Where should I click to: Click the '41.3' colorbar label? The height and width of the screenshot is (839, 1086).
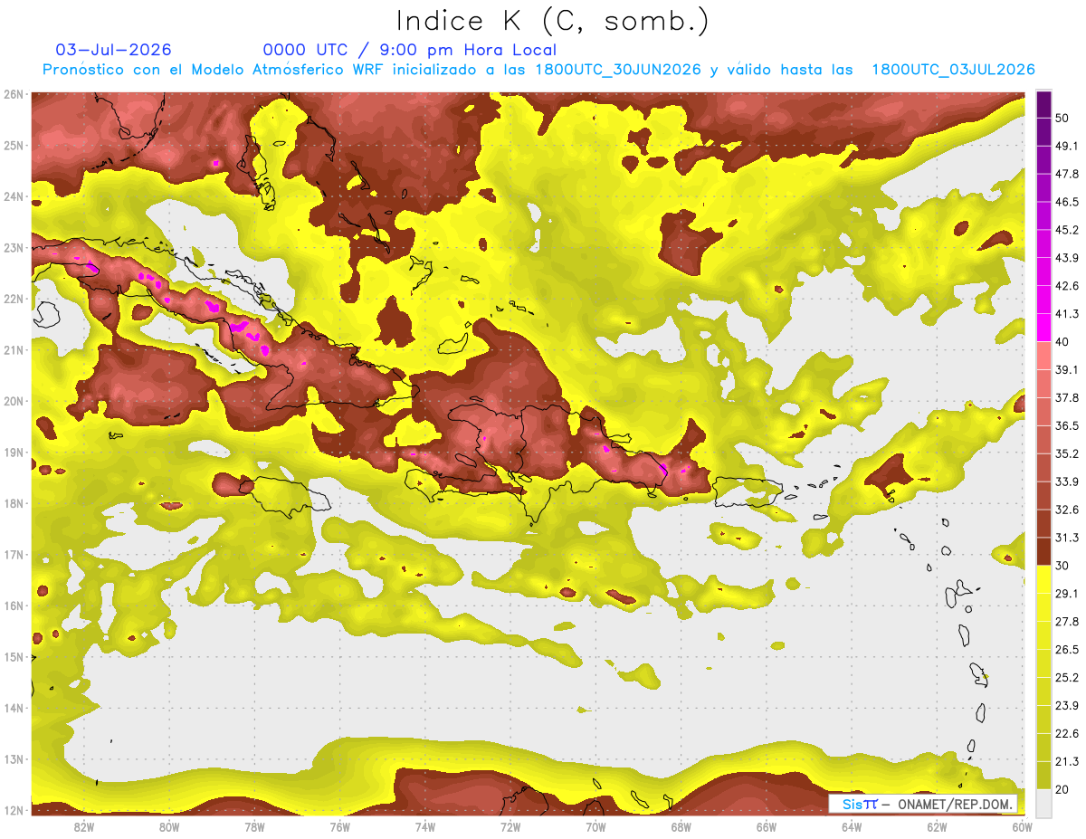pyautogui.click(x=1066, y=314)
